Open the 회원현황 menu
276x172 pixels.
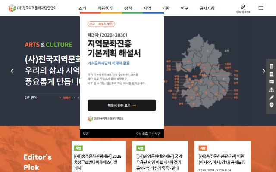click(105, 8)
